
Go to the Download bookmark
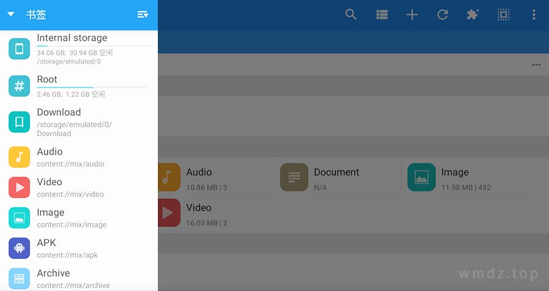(x=79, y=122)
